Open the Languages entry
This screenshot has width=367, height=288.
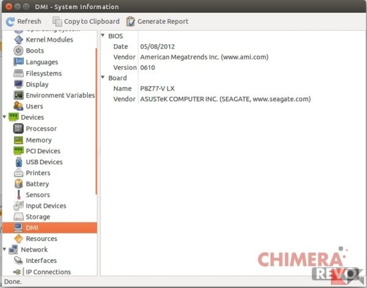pyautogui.click(x=42, y=62)
